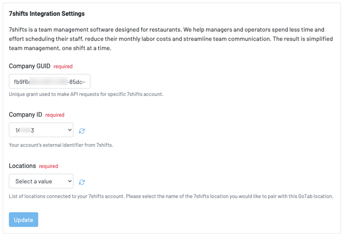Open the Locations 'Select a value' dropdown
Screen dimensions: 342x235
tap(41, 181)
